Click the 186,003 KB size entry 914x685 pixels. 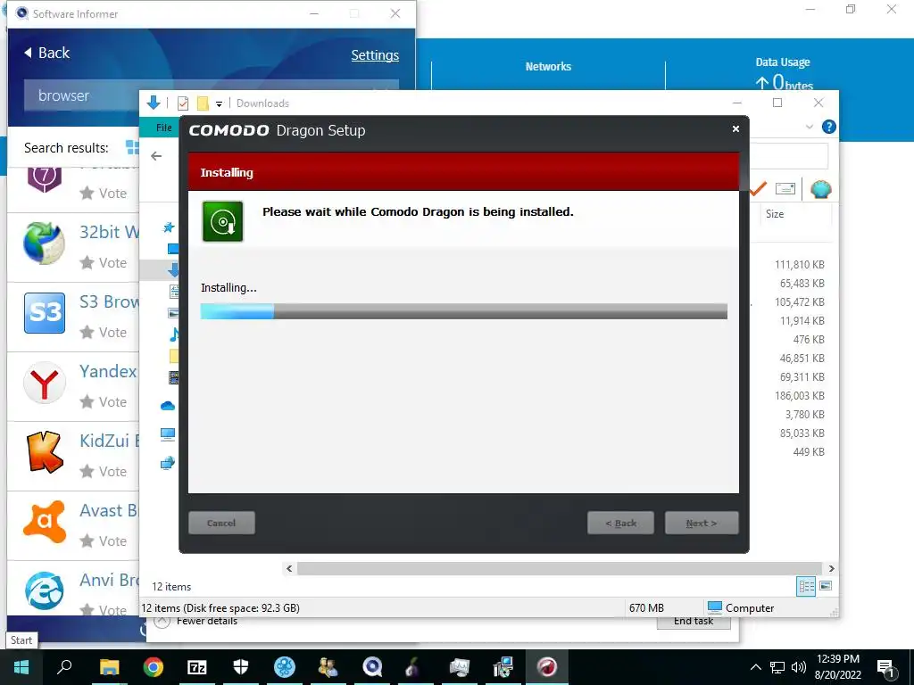[x=799, y=395]
